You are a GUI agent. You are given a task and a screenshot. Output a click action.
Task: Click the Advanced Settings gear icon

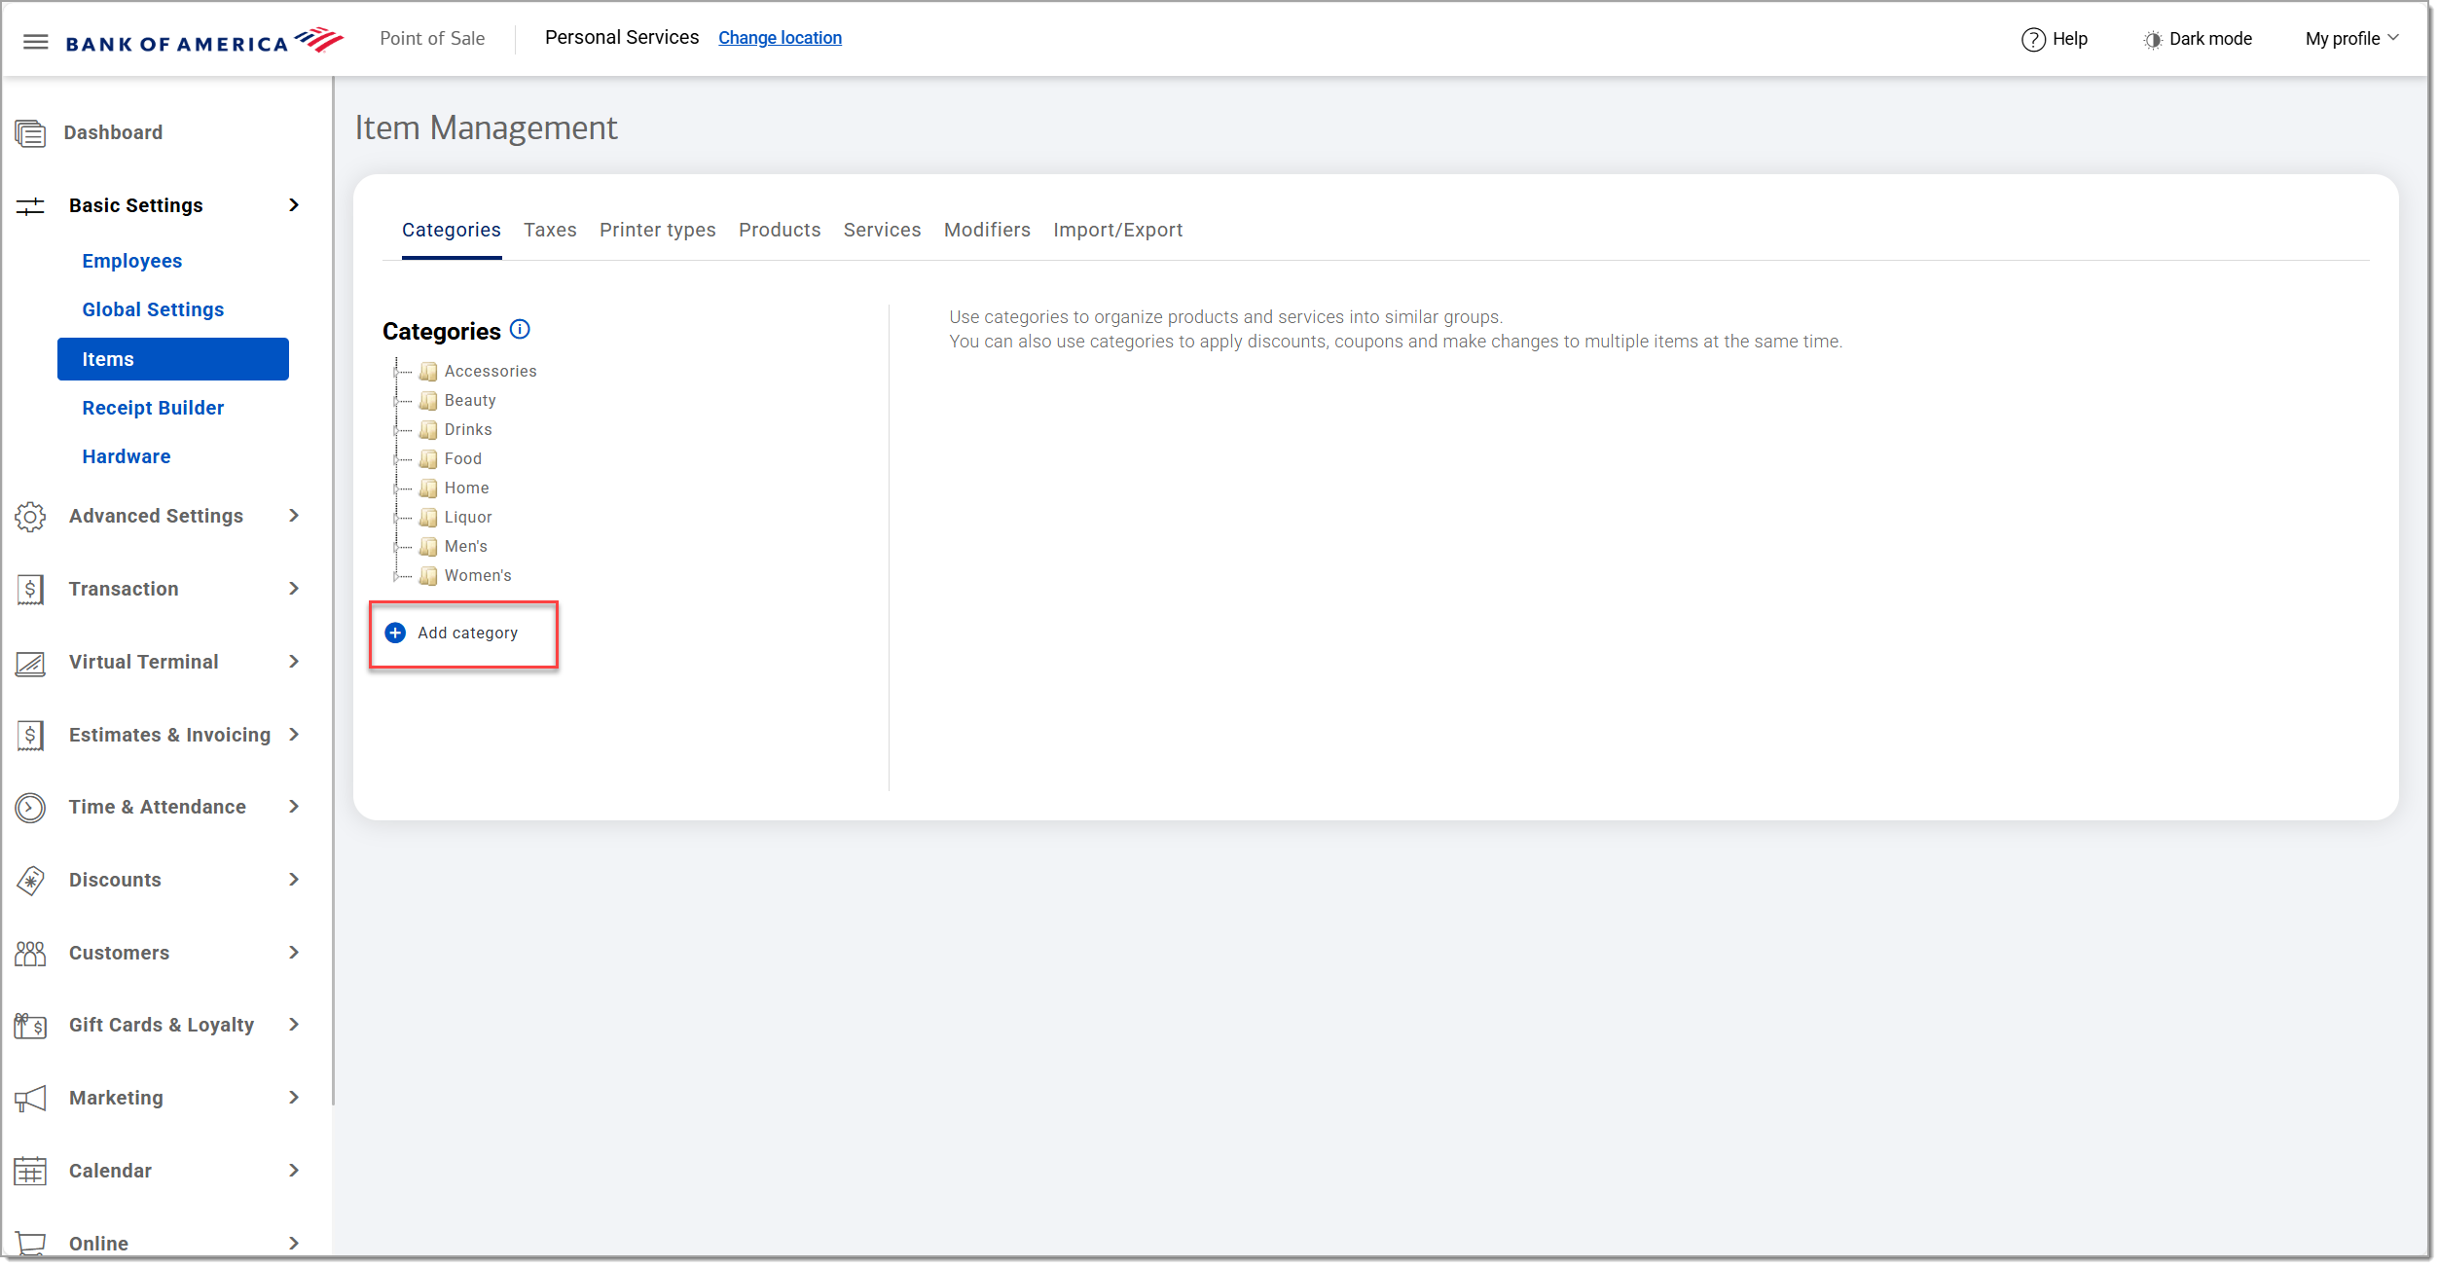pos(30,517)
